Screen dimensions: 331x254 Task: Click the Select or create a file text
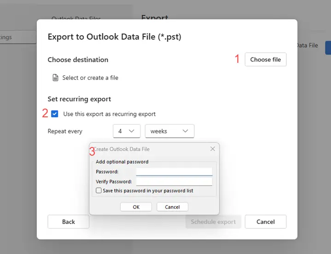90,78
